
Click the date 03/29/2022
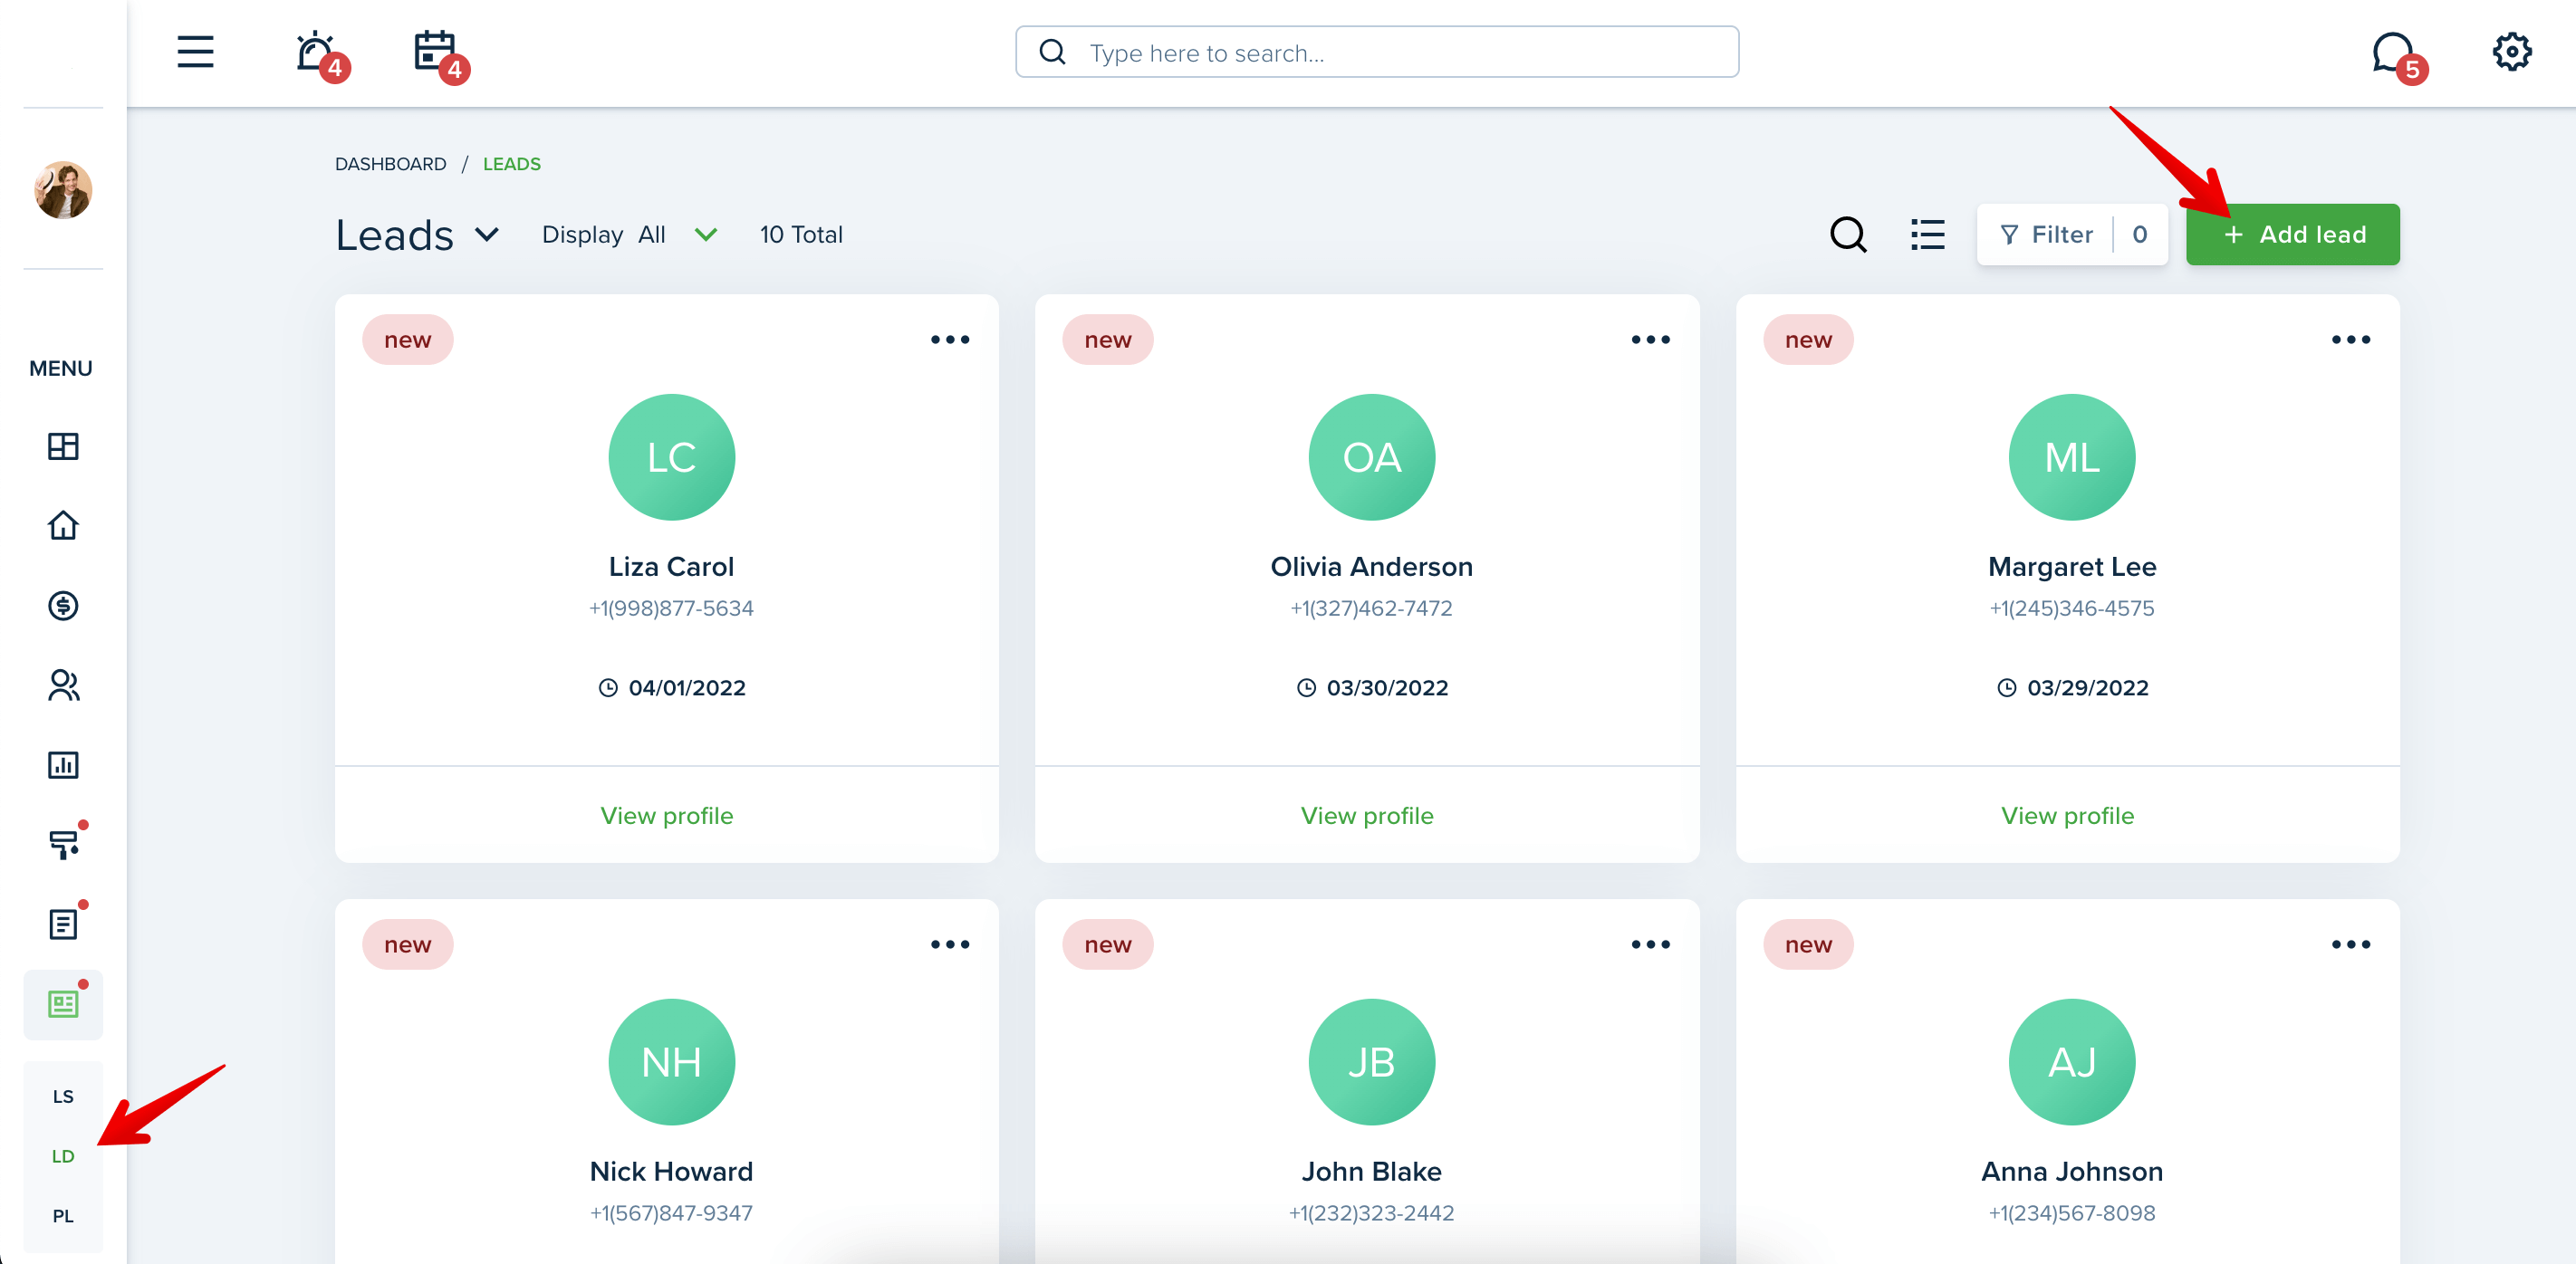tap(2087, 688)
